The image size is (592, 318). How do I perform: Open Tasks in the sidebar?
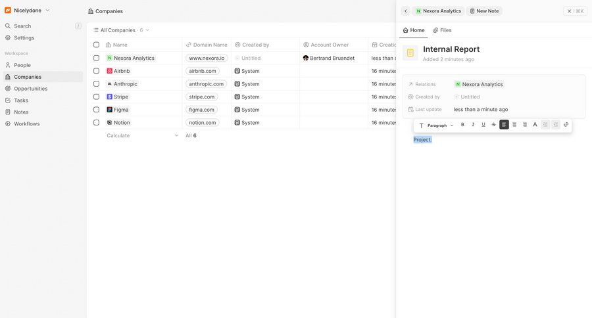42,100
